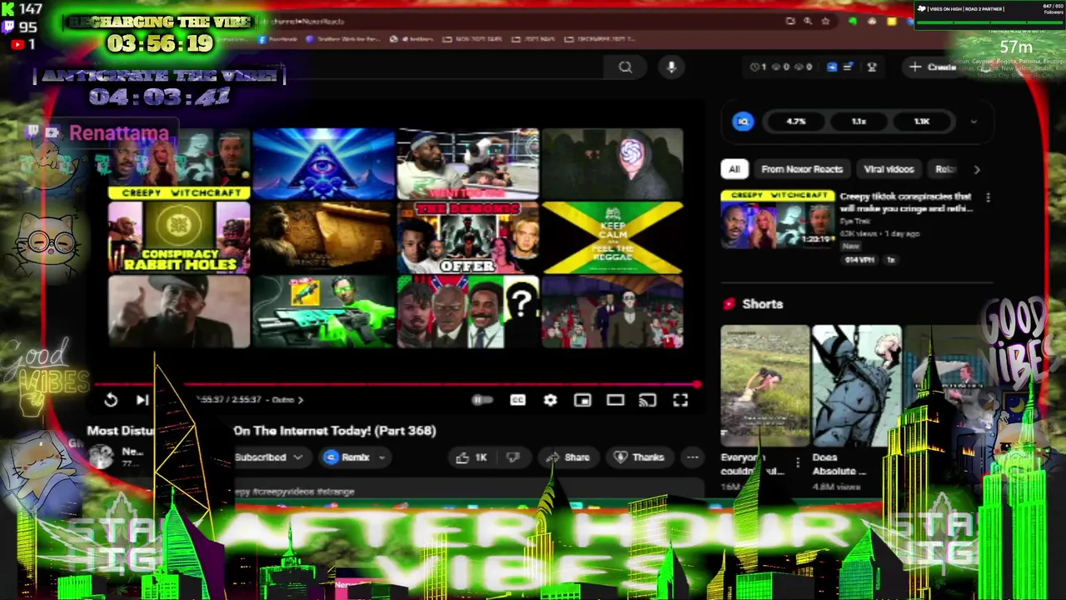1066x600 pixels.
Task: Click the Share button
Action: click(567, 457)
